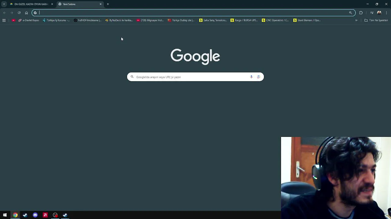Open the FullHDFilmizlesene bookmark
This screenshot has width=391, height=219.
point(88,20)
